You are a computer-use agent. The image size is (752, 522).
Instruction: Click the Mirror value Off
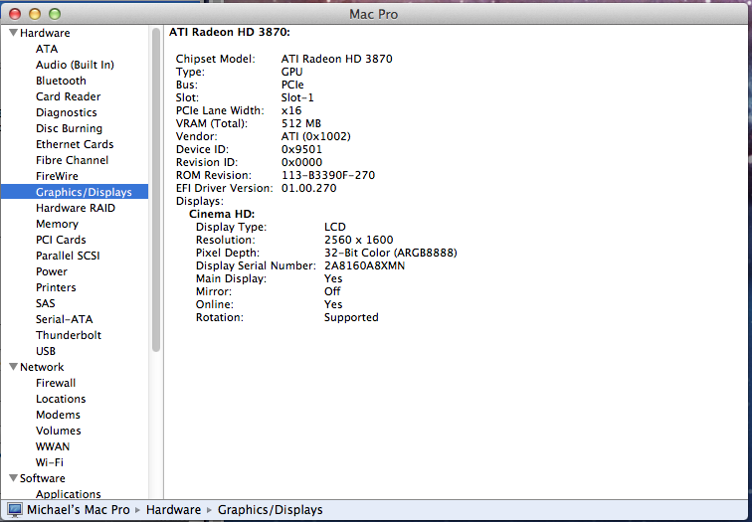click(x=332, y=291)
